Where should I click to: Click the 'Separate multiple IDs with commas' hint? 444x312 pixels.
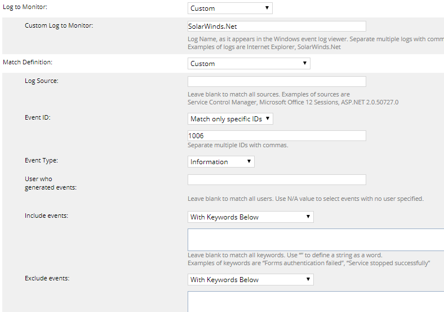pos(238,146)
